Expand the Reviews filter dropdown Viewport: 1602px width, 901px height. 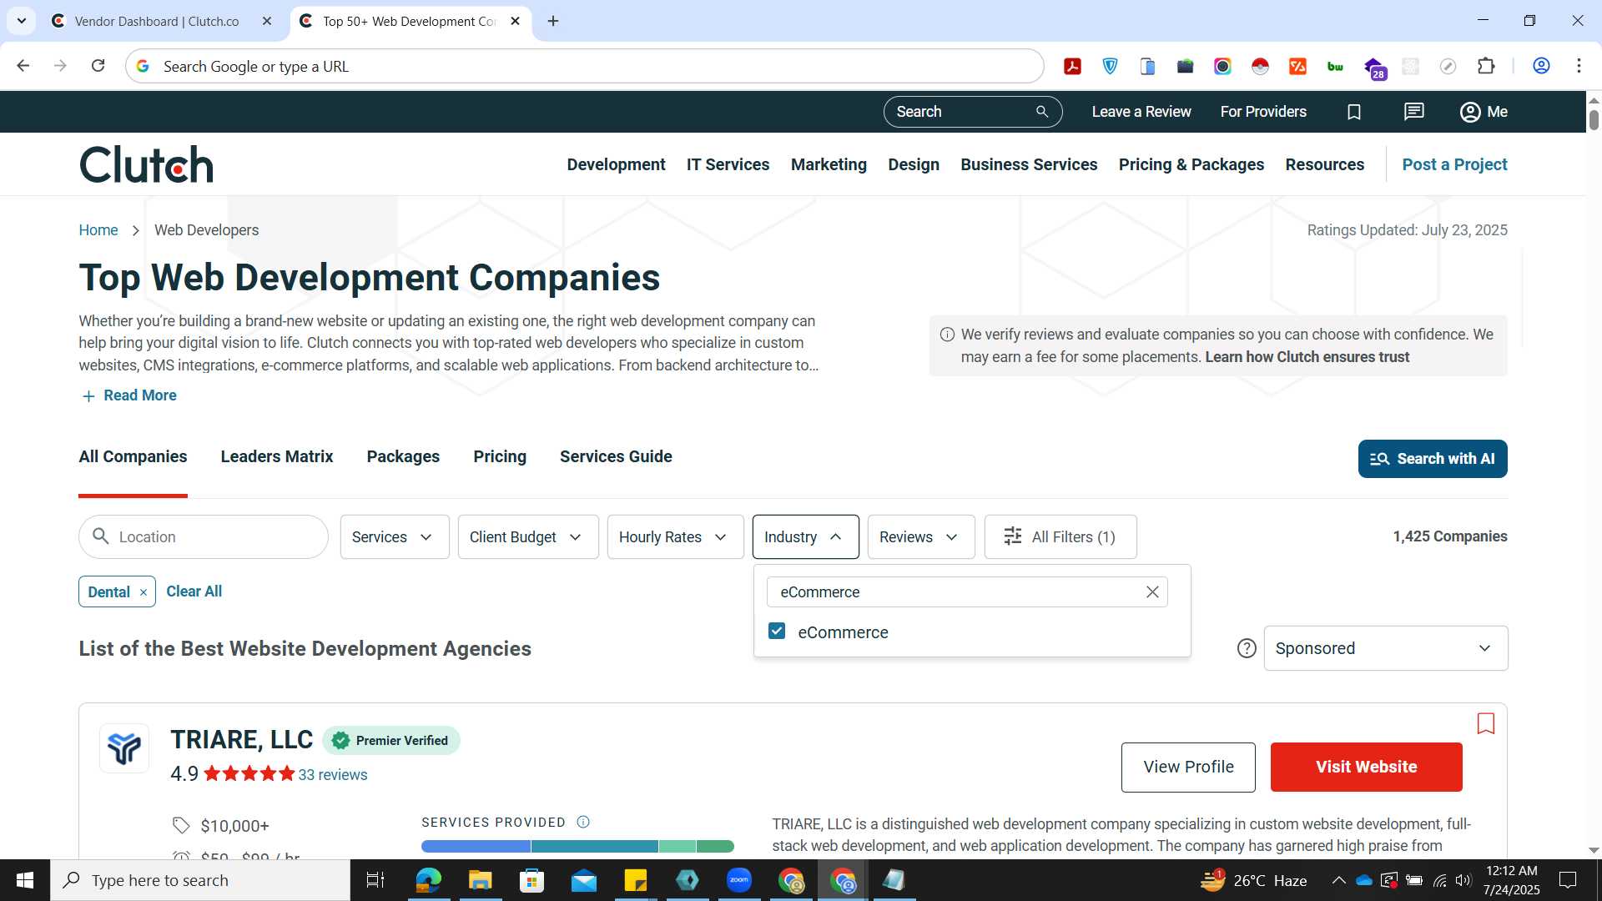pyautogui.click(x=921, y=537)
